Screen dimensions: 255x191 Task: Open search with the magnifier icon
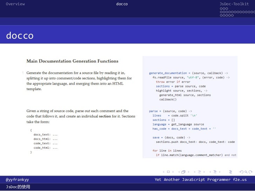pyautogui.click(x=246, y=172)
